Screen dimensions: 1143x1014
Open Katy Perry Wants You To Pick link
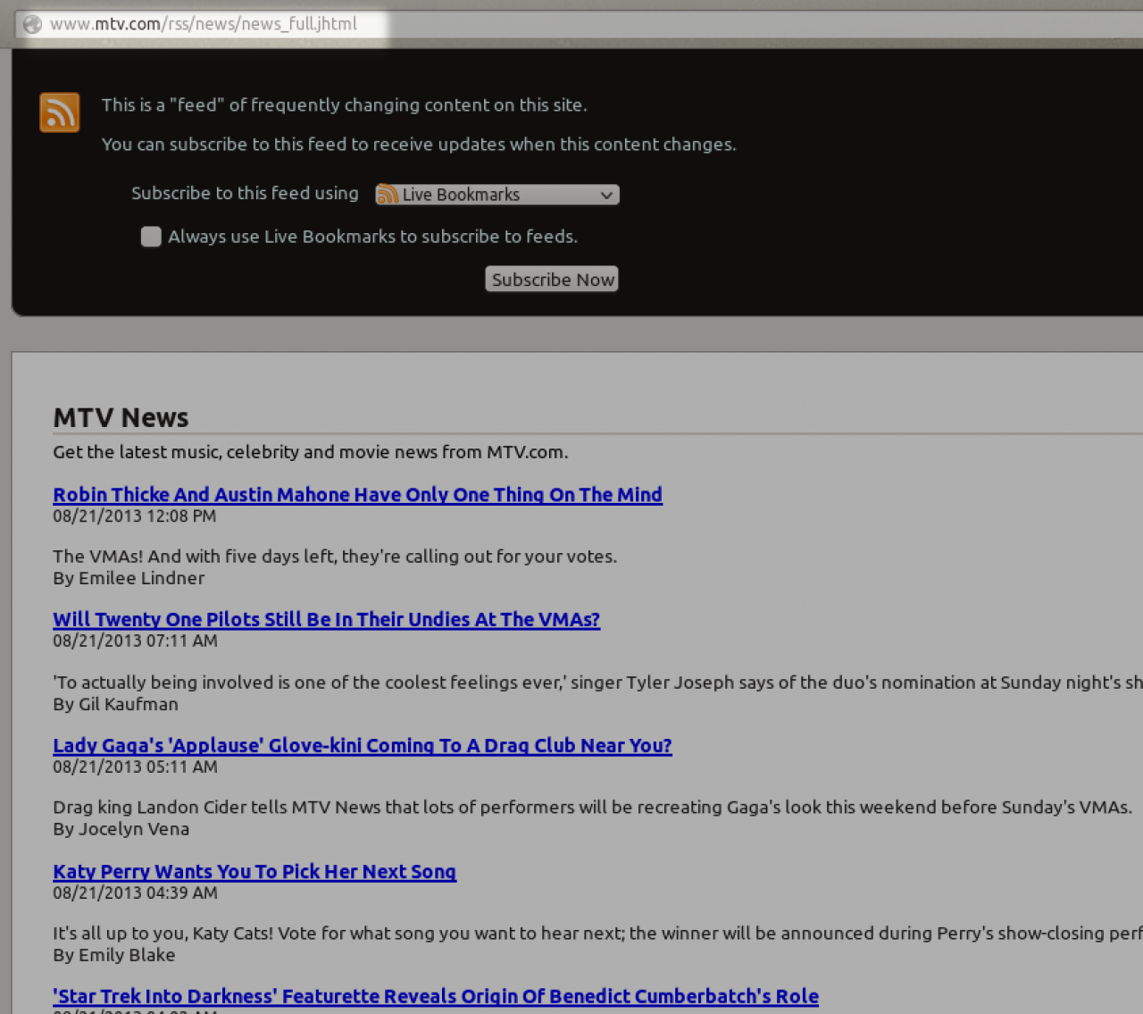(x=254, y=872)
